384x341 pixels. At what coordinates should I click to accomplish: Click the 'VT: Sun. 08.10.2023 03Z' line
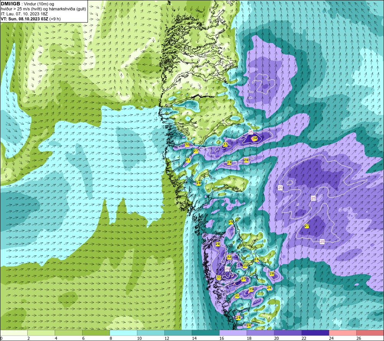[x=25, y=19]
